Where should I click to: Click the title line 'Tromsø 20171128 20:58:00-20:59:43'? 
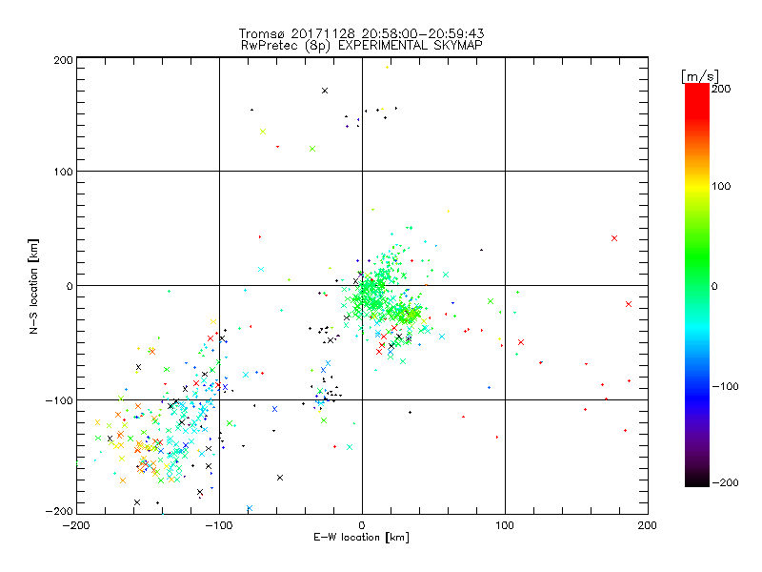(361, 33)
